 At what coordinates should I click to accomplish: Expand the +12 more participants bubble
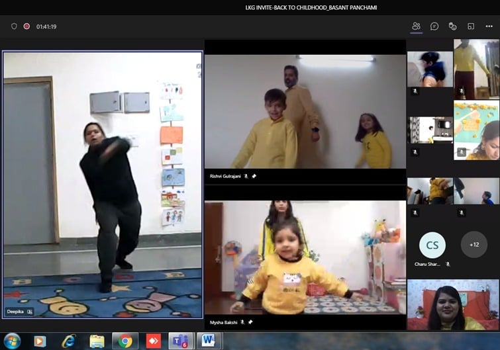tap(474, 245)
